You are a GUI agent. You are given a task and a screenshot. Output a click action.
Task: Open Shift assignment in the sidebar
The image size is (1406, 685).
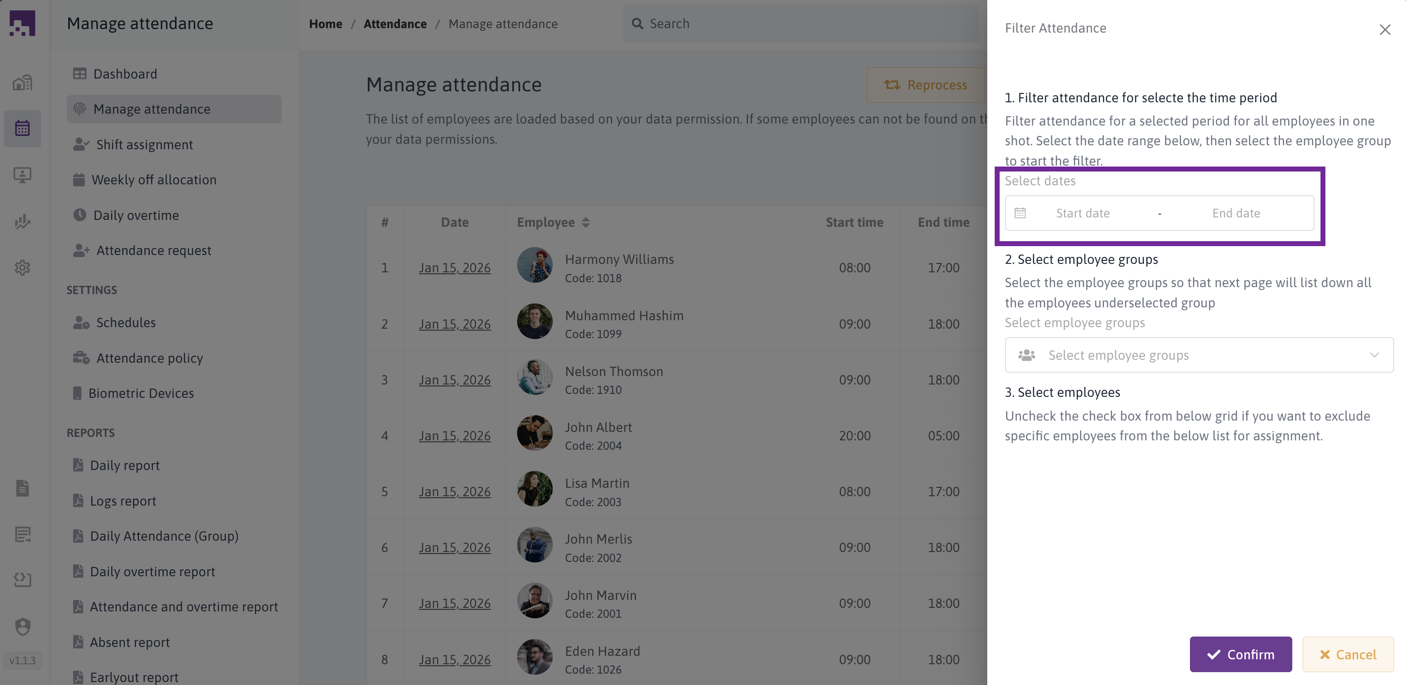point(144,145)
